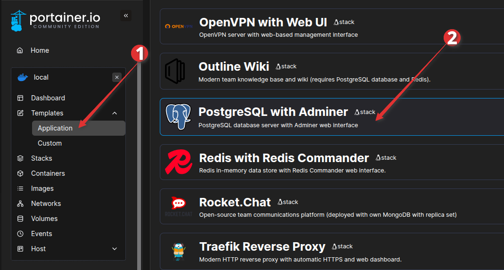Image resolution: width=504 pixels, height=270 pixels.
Task: Close the local environment with the X
Action: pyautogui.click(x=117, y=77)
